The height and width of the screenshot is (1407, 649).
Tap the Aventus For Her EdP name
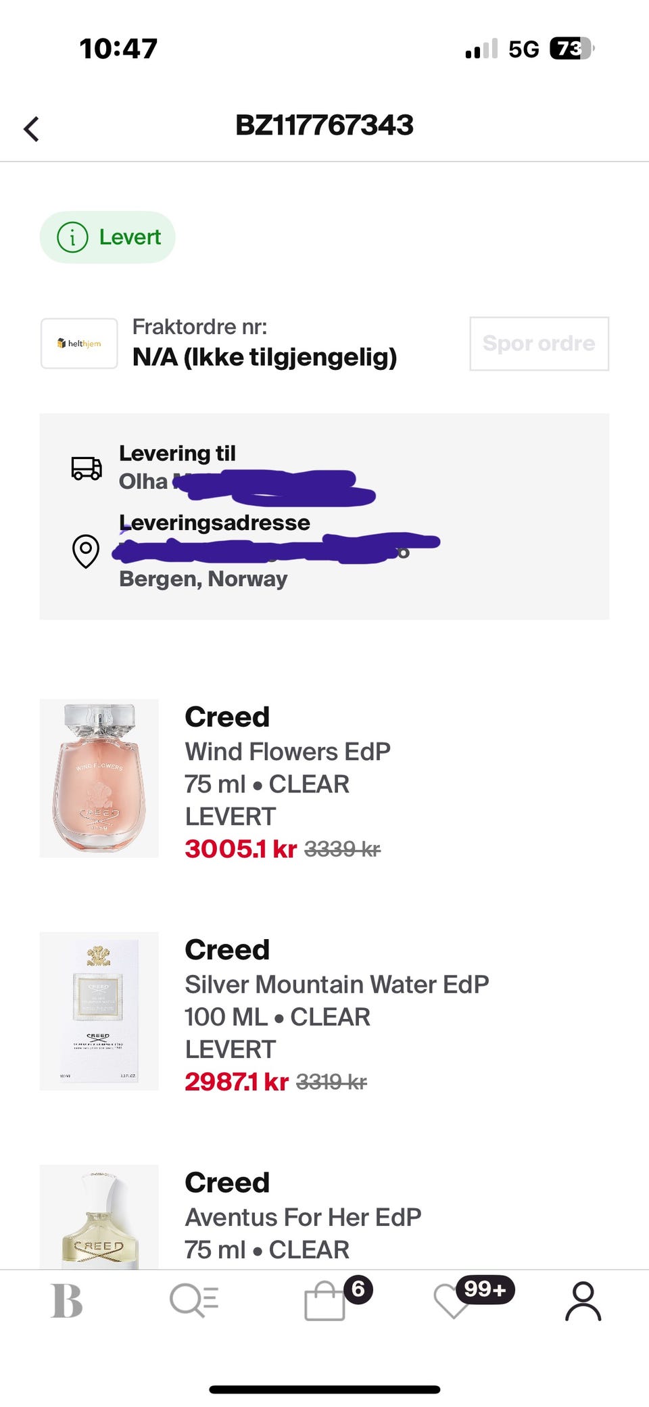pos(303,1217)
